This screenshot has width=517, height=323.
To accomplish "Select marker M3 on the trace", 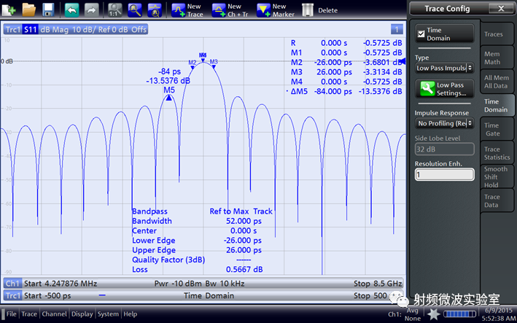I will point(214,67).
